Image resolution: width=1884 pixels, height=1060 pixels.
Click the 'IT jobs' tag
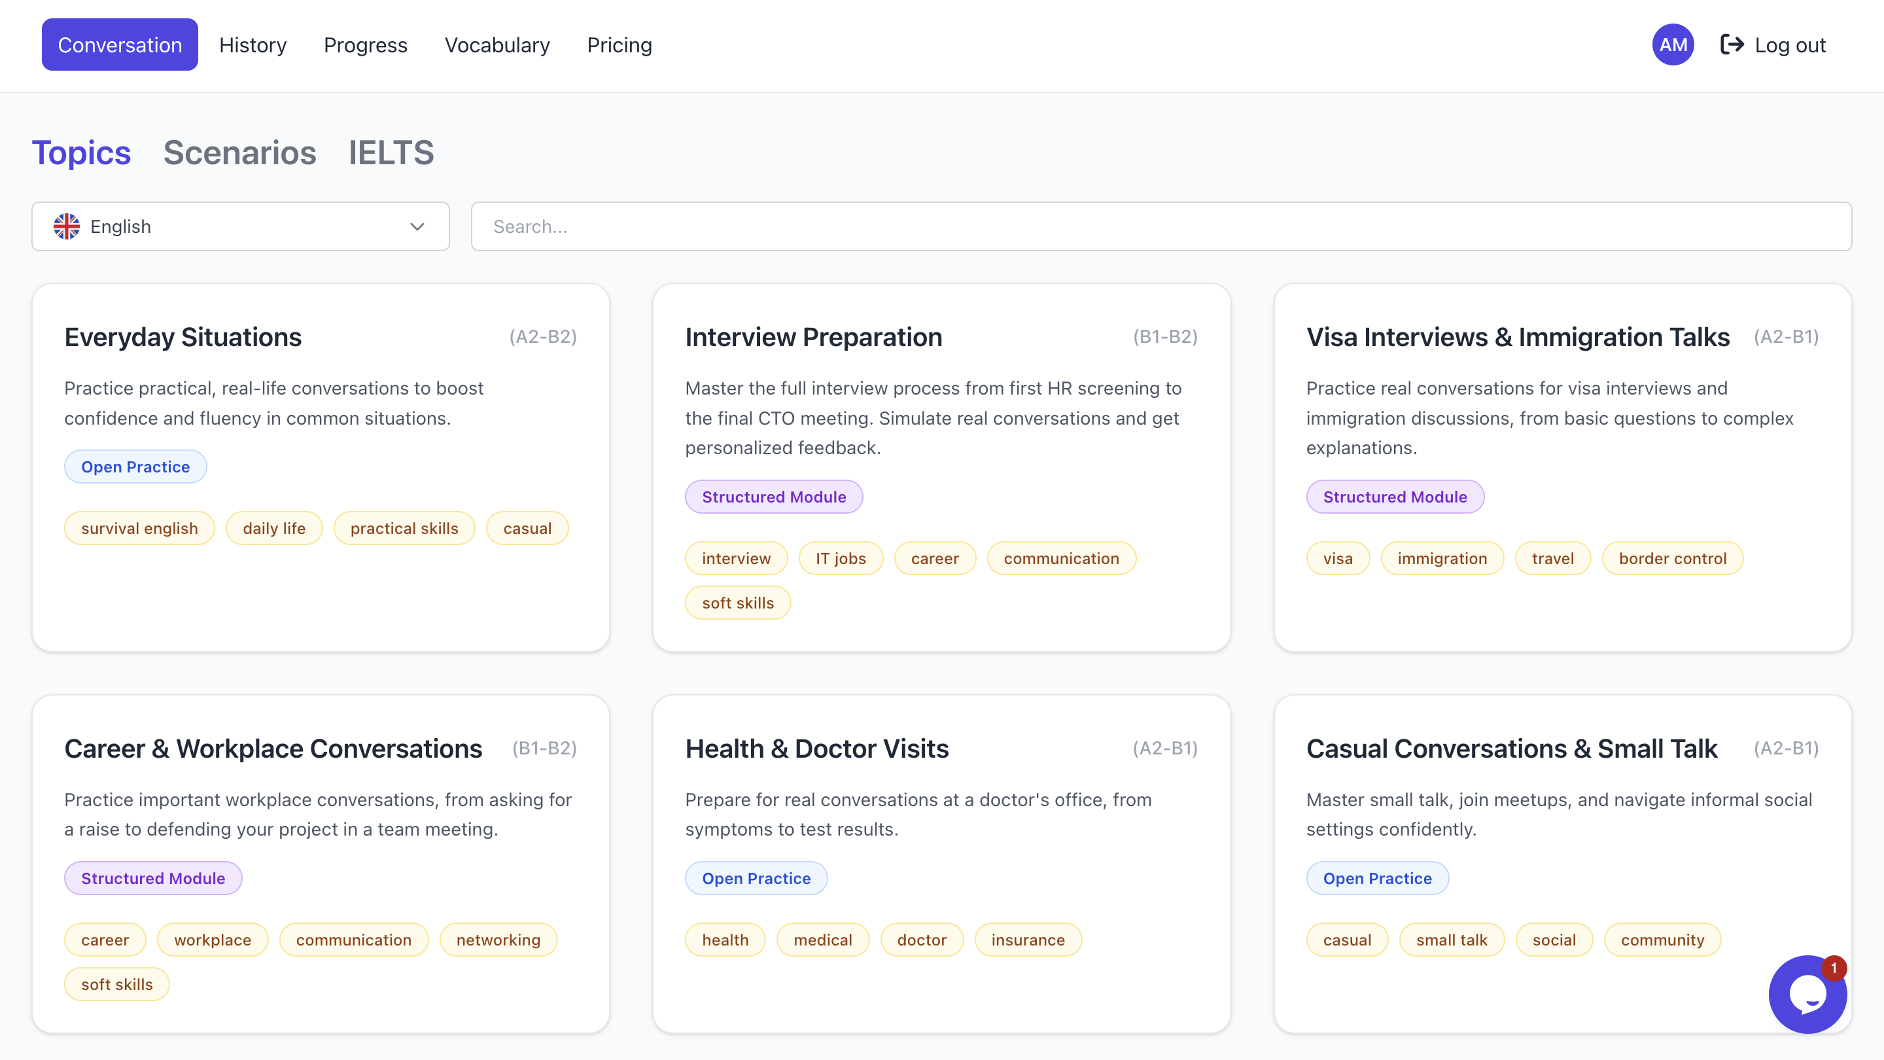(841, 558)
